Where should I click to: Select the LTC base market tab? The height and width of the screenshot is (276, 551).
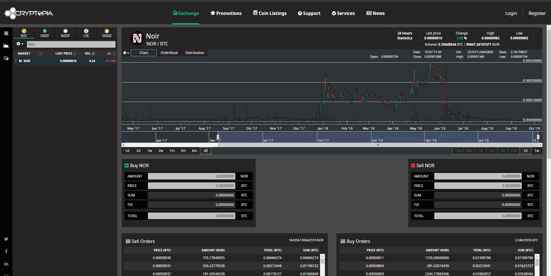[86, 33]
